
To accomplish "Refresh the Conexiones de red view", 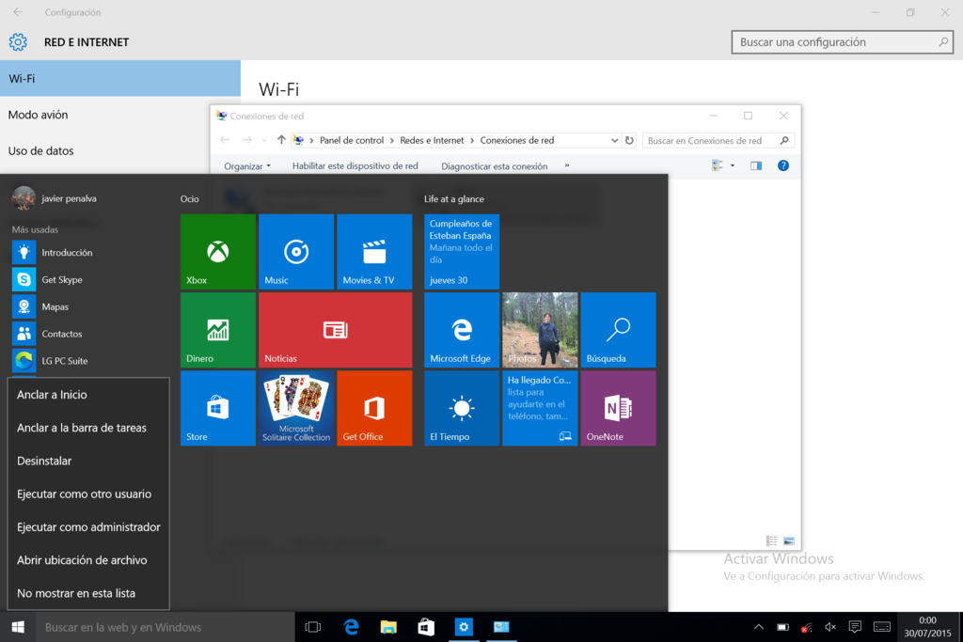I will pos(627,139).
